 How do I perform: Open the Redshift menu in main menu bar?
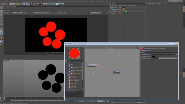(92, 1)
